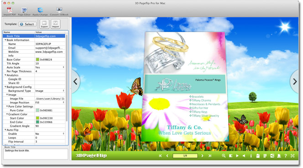Click the page layout icon after the zoom magnifier
Viewport: 303px width, 168px height.
pyautogui.click(x=230, y=156)
